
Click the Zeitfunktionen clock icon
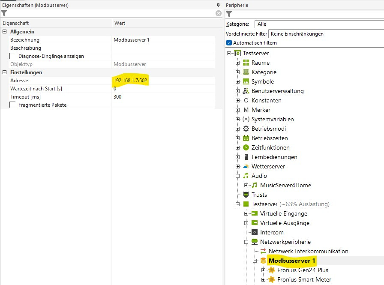click(246, 147)
